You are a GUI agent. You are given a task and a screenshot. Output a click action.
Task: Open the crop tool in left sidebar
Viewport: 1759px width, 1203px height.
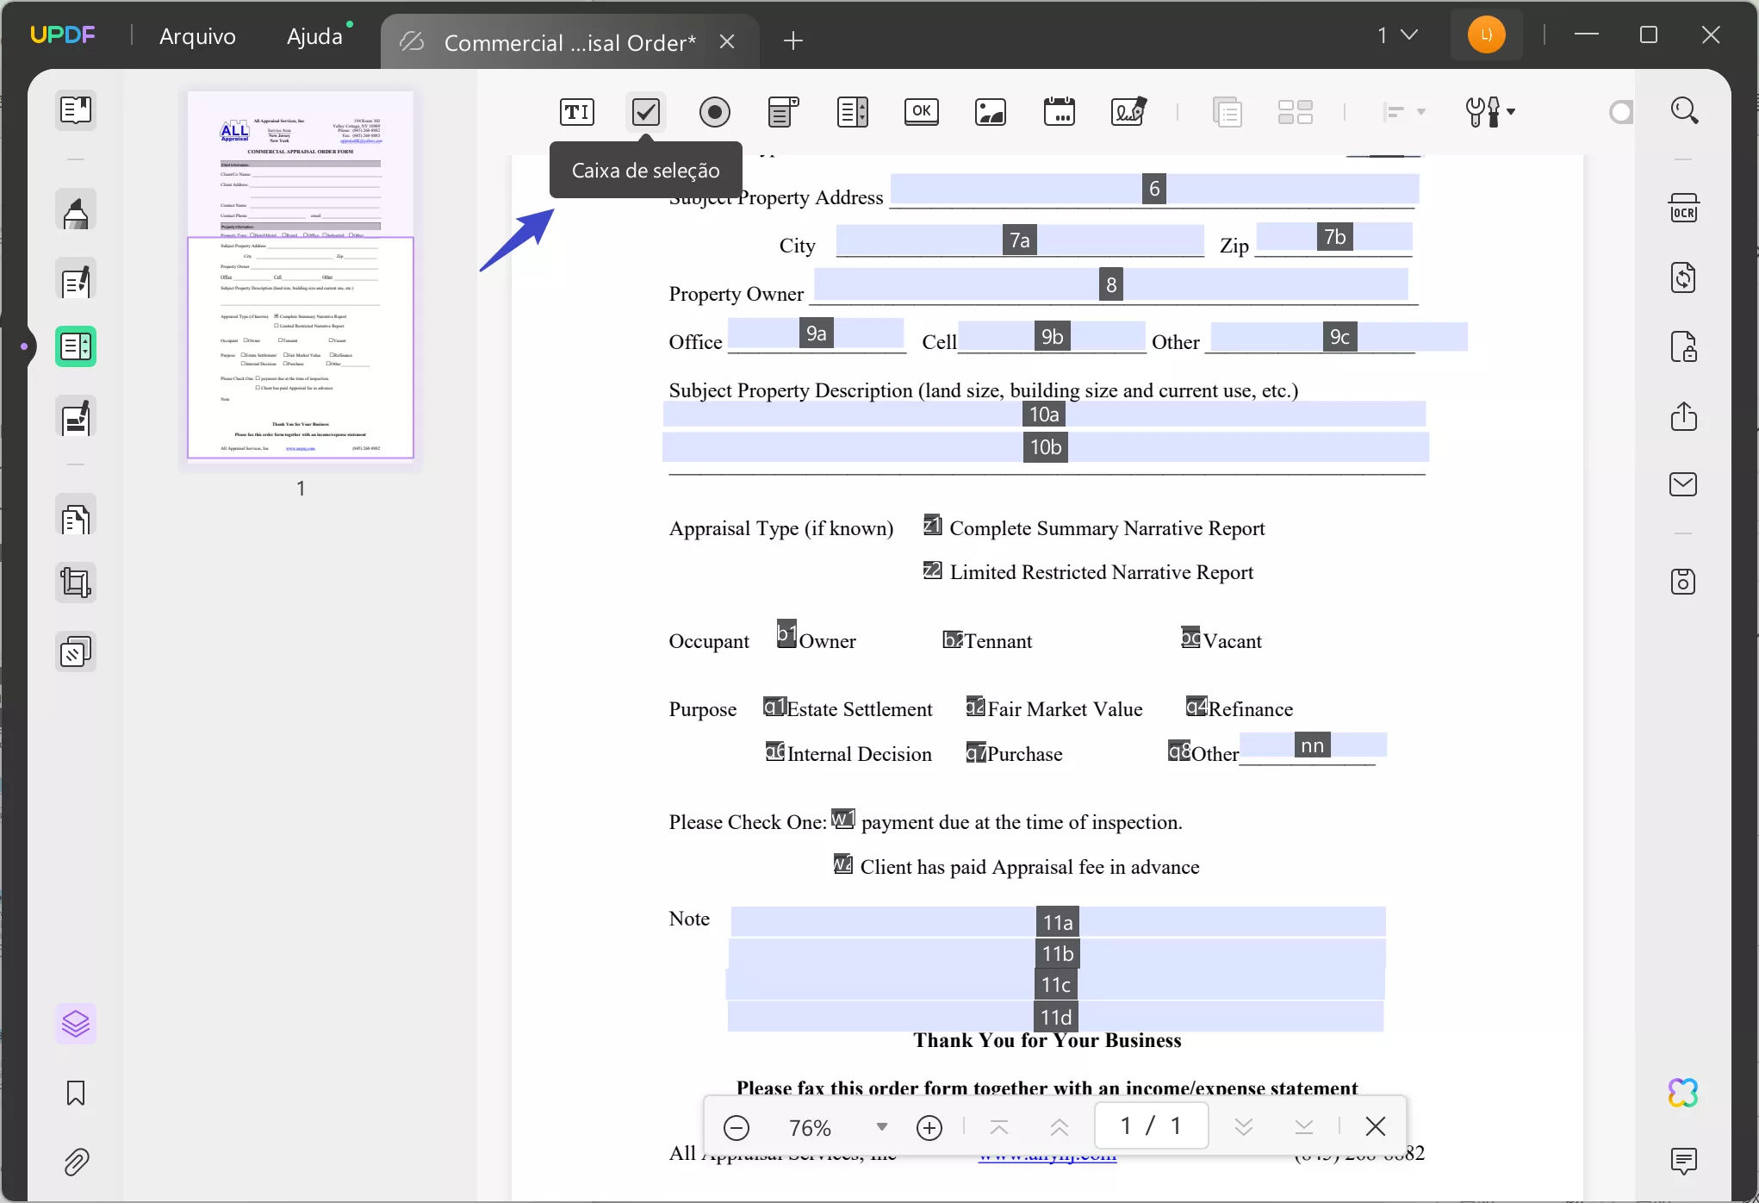[76, 583]
